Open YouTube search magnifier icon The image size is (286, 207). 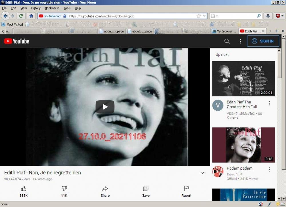coord(227,41)
